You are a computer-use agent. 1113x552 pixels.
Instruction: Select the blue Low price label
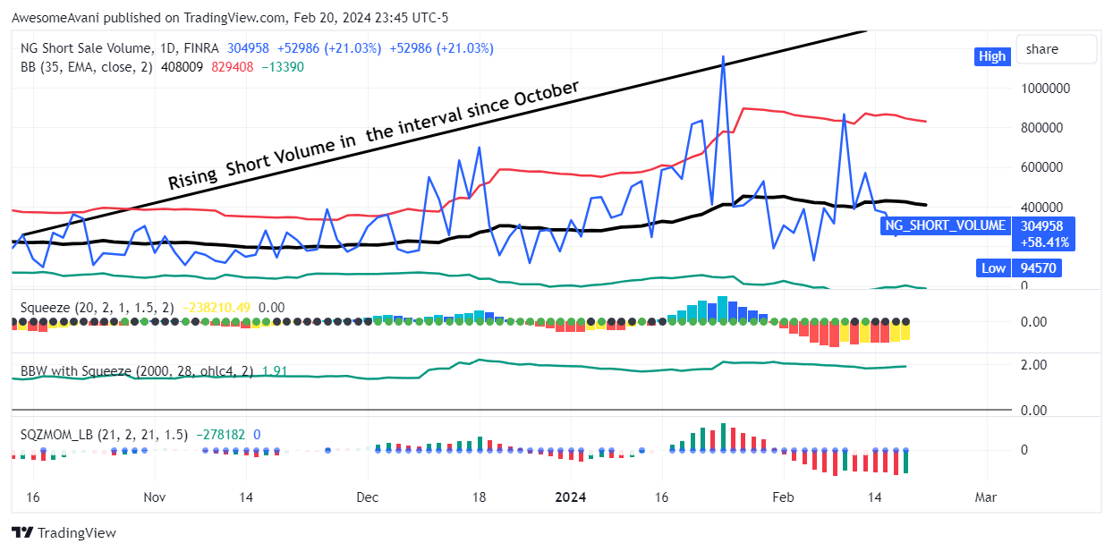pos(991,268)
